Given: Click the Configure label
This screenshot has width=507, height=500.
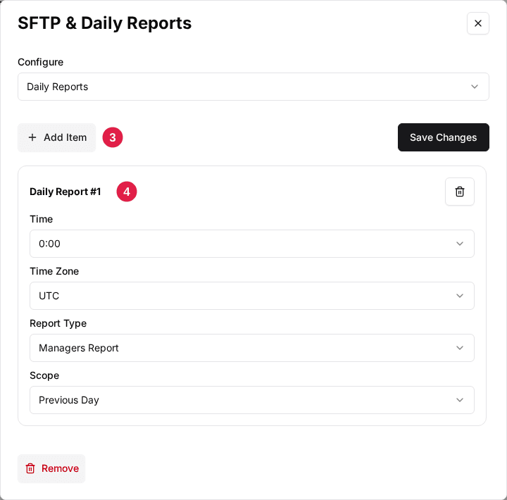Looking at the screenshot, I should [x=40, y=62].
